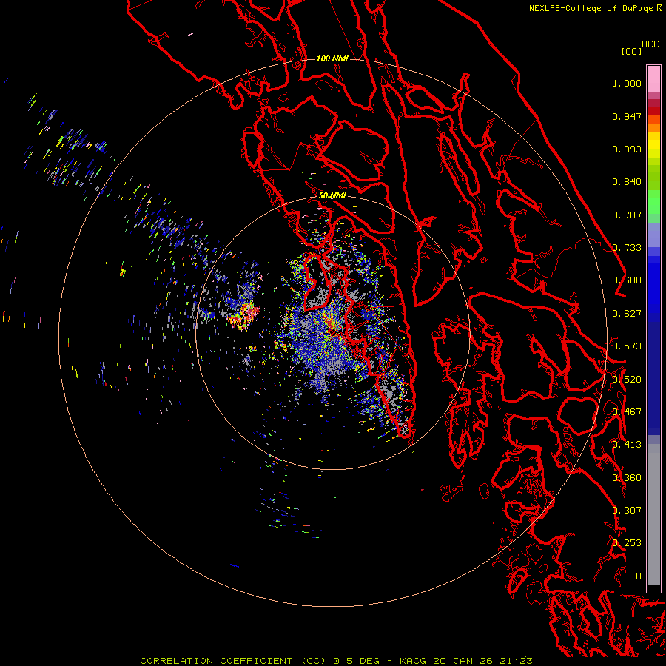Image resolution: width=666 pixels, height=666 pixels.
Task: Click the TH threshold label on scale
Action: tap(636, 576)
